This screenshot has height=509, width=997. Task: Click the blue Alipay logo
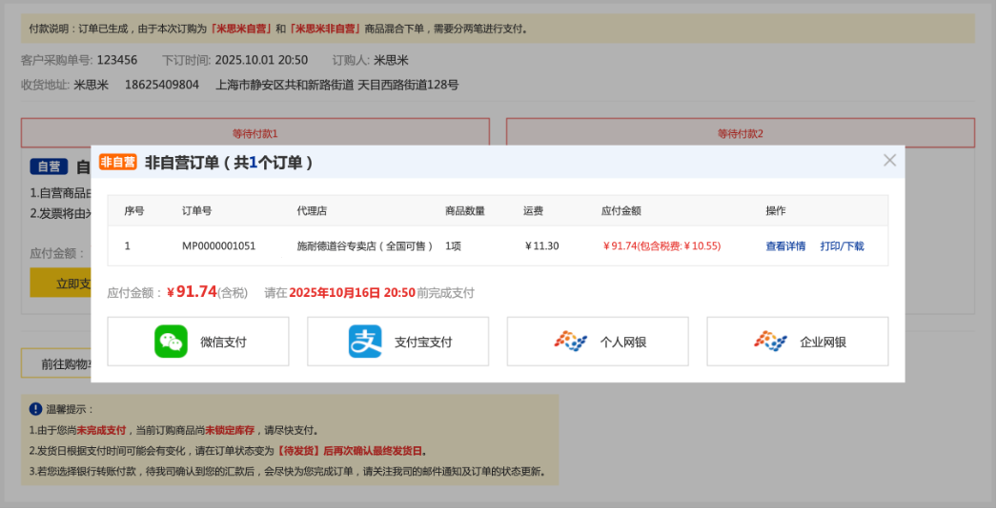click(x=365, y=342)
